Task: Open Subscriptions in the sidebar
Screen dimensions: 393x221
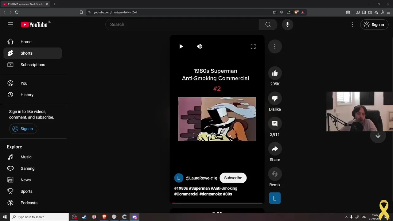Action: tap(33, 65)
